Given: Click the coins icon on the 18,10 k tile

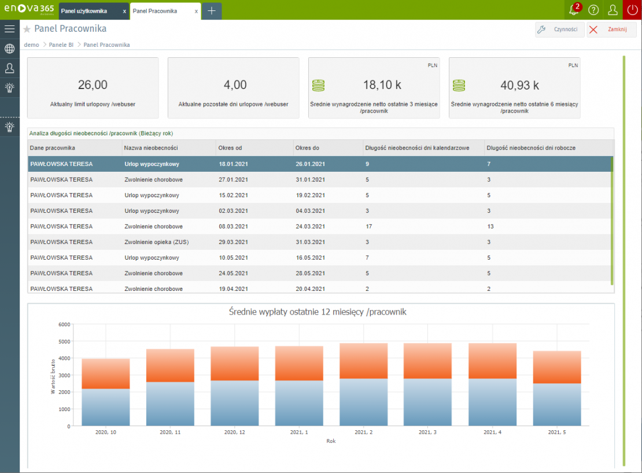Looking at the screenshot, I should point(318,84).
